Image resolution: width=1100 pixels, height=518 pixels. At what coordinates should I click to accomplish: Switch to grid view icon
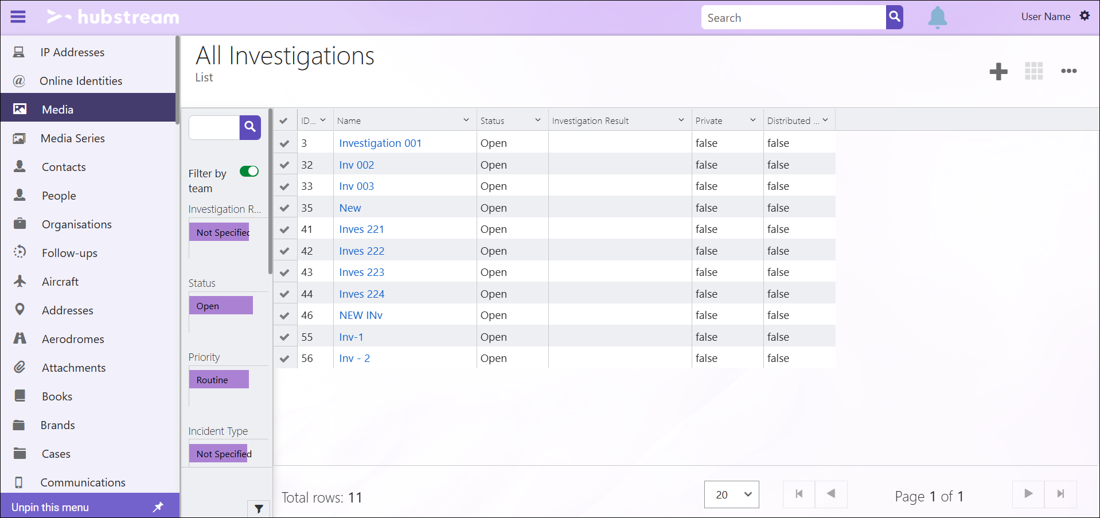[1033, 71]
